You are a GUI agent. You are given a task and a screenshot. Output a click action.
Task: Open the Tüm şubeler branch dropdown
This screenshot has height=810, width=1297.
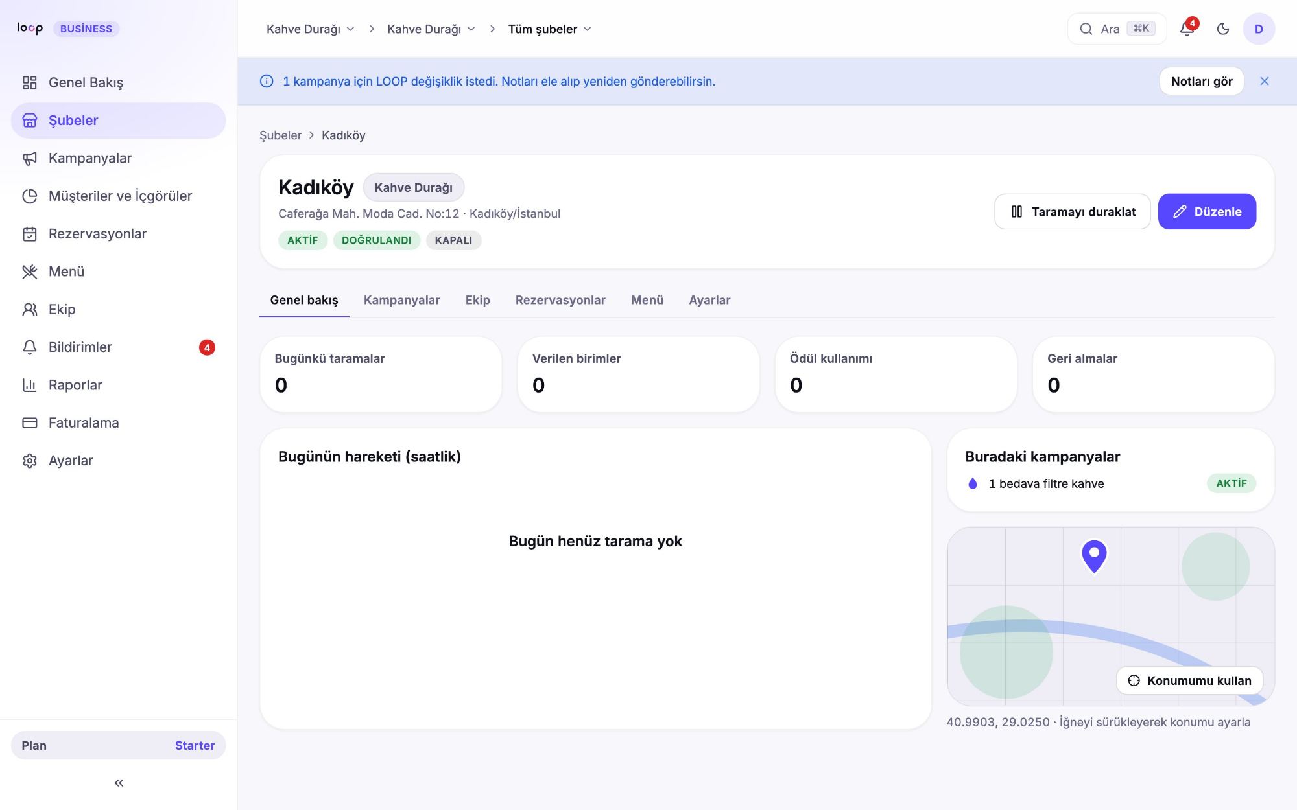[550, 29]
